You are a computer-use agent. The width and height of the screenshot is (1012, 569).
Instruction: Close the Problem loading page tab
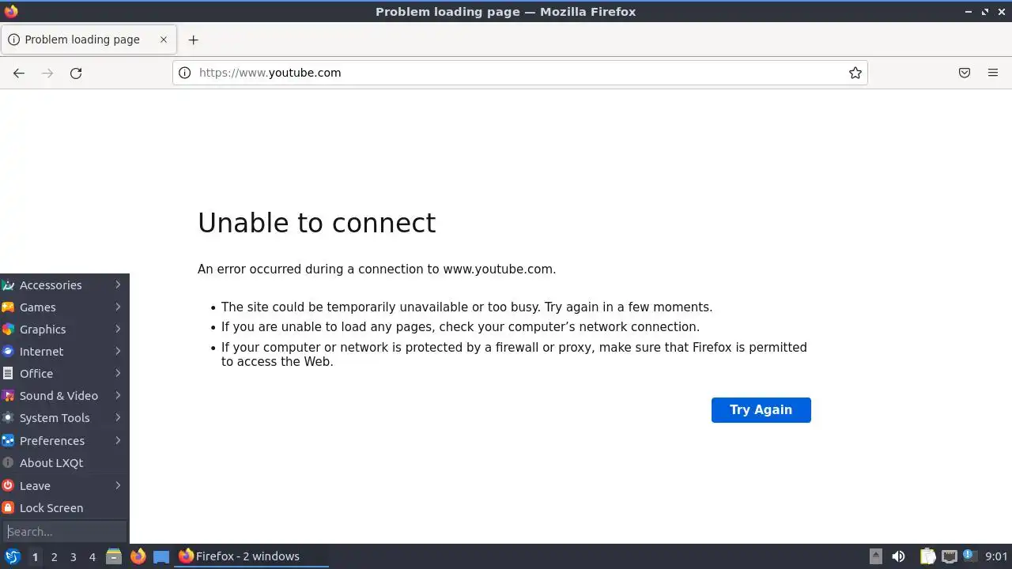(x=164, y=40)
